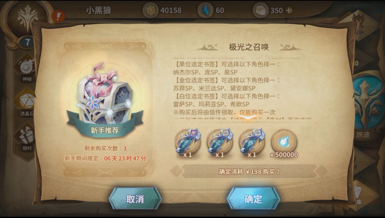The height and width of the screenshot is (218, 385).
Task: Click the player name 小黑狼
Action: (x=98, y=10)
